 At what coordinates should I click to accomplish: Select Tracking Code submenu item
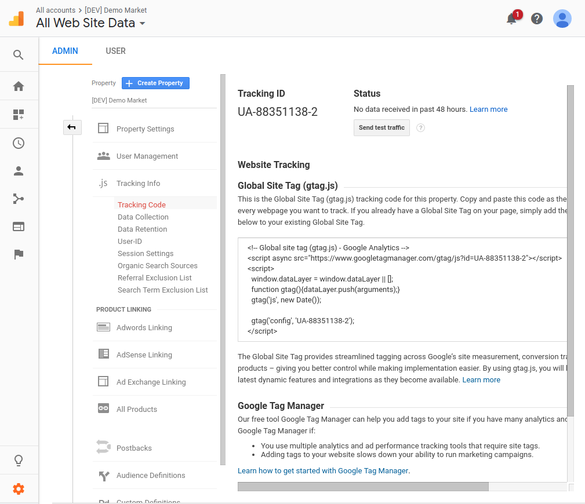[142, 204]
